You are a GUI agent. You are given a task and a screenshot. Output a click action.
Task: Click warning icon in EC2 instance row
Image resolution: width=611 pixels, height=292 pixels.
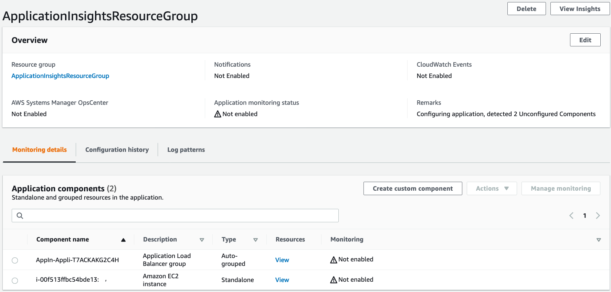pyautogui.click(x=333, y=280)
